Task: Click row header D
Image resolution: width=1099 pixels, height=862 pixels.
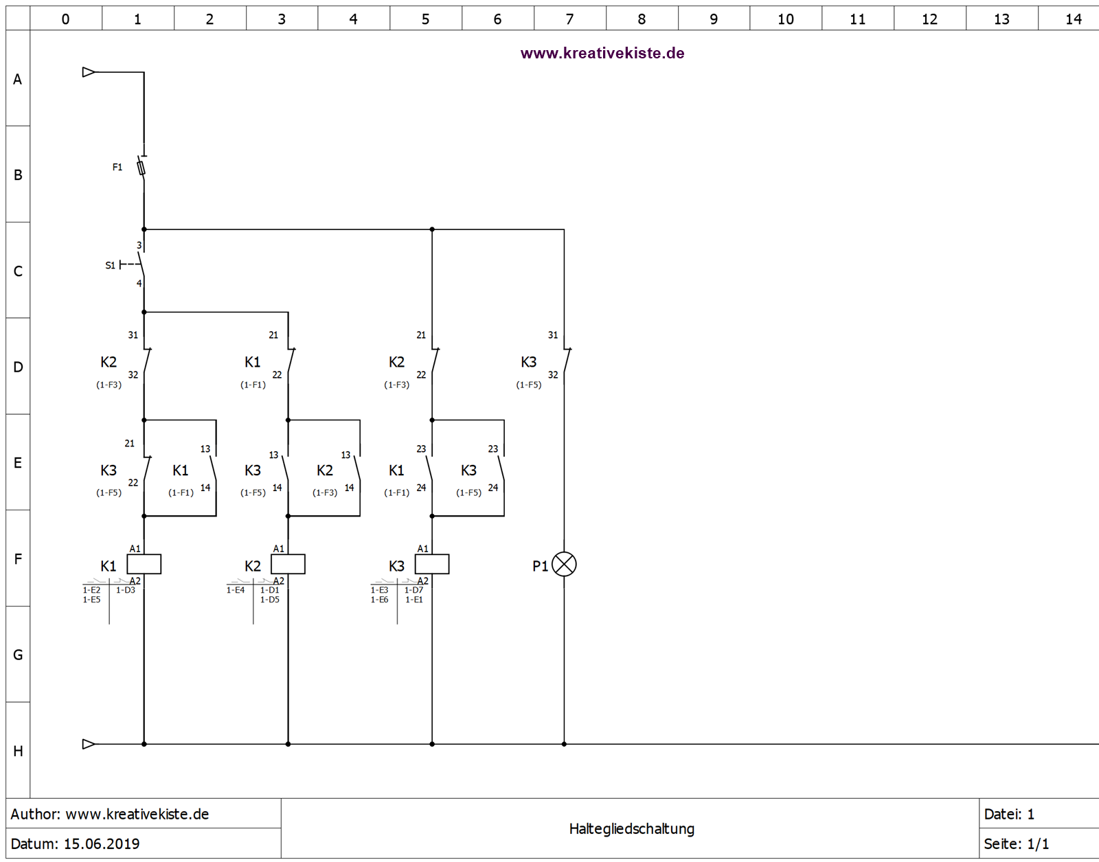Action: pos(18,367)
